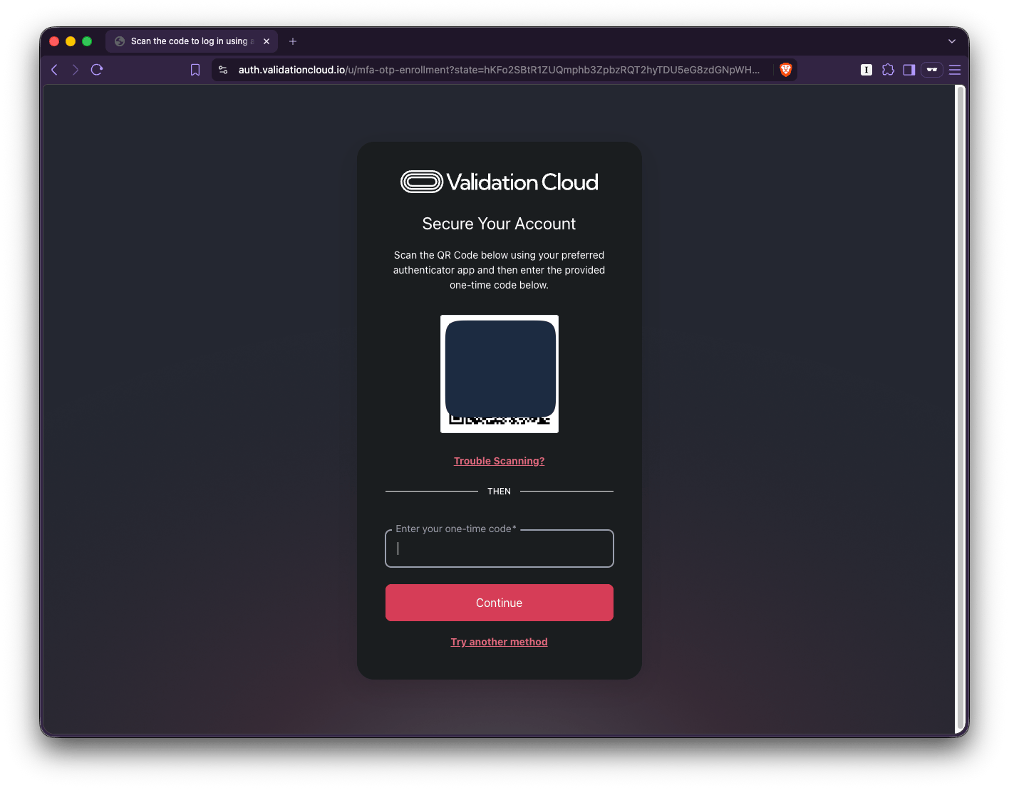Minimize the window with yellow button

71,41
